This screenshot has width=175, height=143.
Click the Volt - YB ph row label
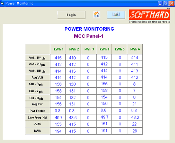(x=38, y=64)
